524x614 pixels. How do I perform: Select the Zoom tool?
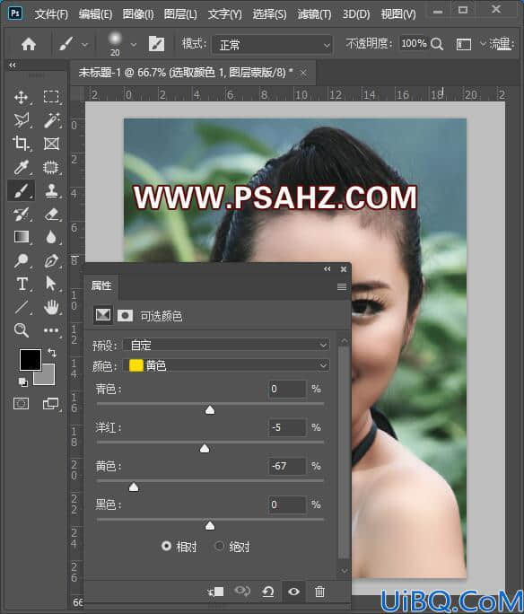pyautogui.click(x=22, y=330)
